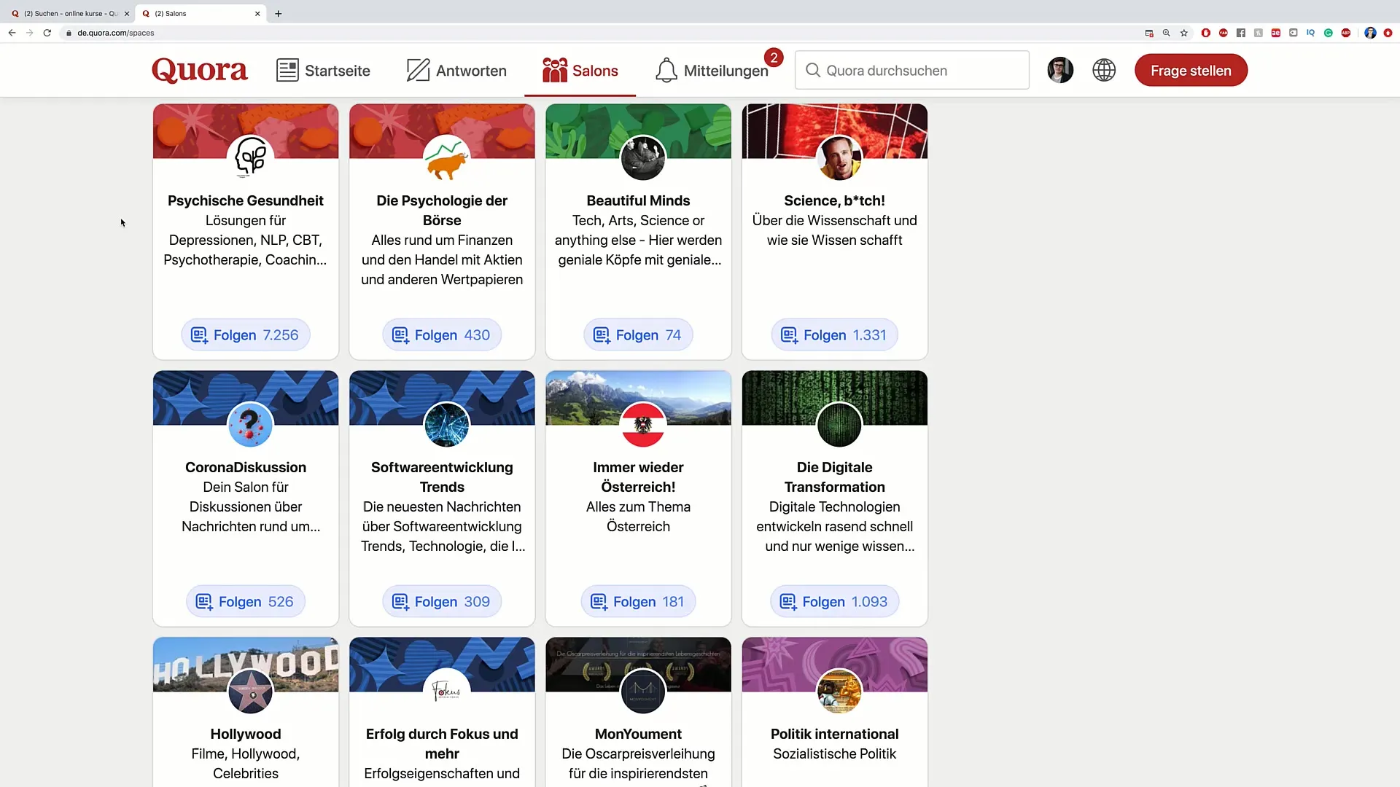The height and width of the screenshot is (787, 1400).
Task: Click the IQ extension icon
Action: pos(1311,33)
